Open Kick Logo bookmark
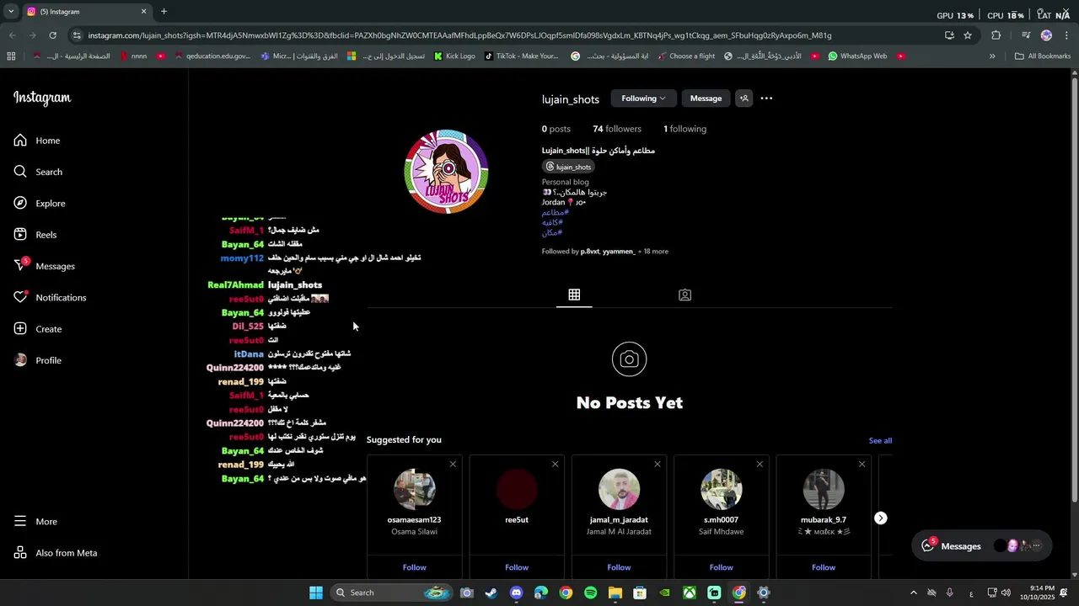The image size is (1079, 606). tap(455, 56)
